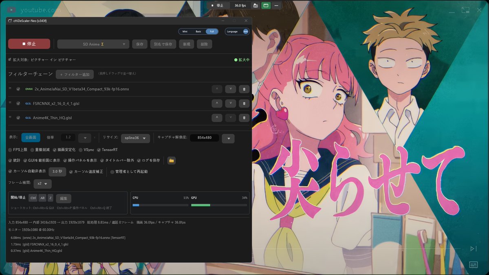This screenshot has height=275, width=489.
Task: Click the 倍率 1.2 value field
Action: pos(68,138)
